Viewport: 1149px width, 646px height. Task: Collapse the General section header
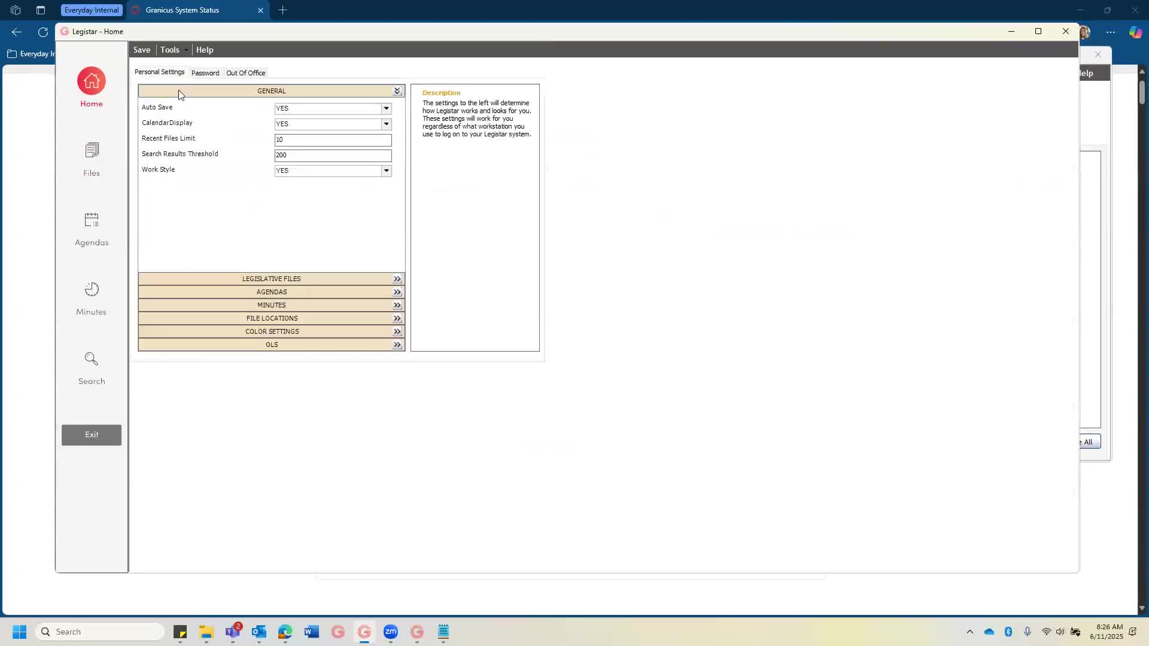(397, 91)
